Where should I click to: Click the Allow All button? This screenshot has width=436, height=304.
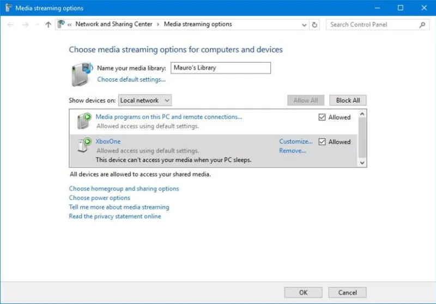click(x=306, y=101)
